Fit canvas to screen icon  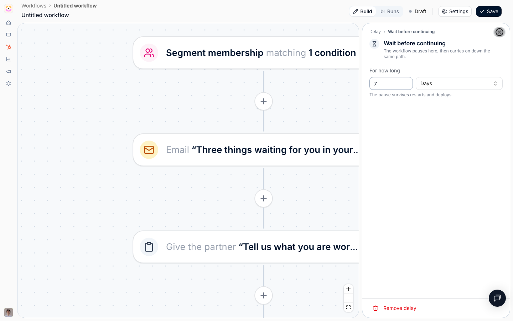[x=348, y=307]
